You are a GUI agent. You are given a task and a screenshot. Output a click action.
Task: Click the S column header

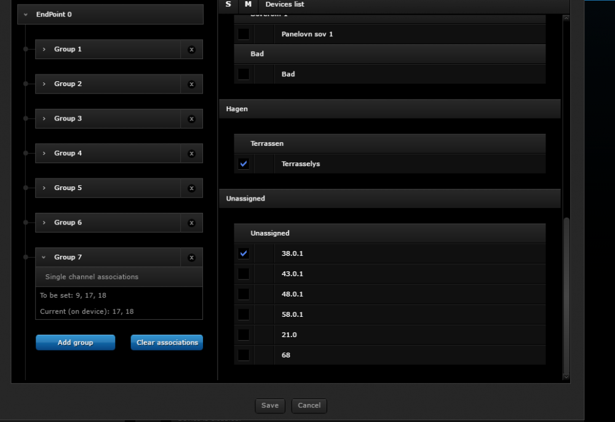click(x=228, y=4)
